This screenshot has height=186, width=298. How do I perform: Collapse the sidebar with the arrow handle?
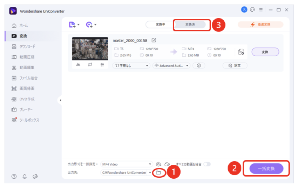coord(60,100)
